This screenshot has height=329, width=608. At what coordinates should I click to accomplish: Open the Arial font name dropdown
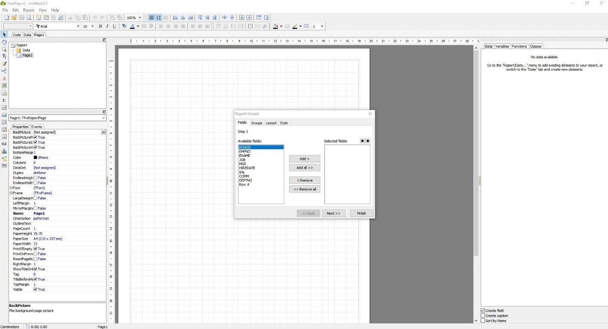(78, 26)
